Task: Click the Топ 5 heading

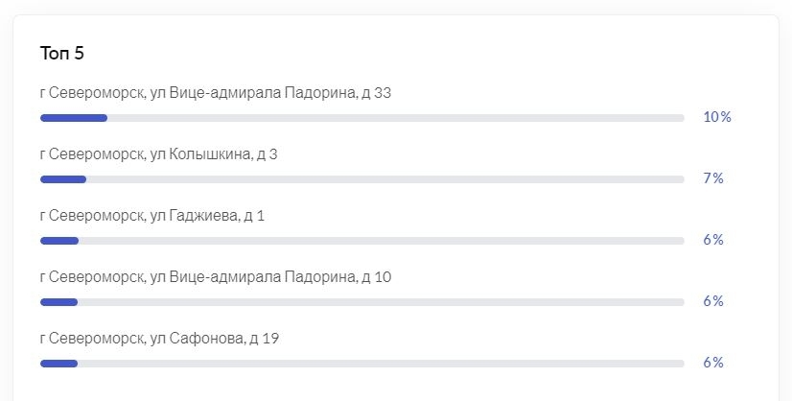Action: pos(61,53)
